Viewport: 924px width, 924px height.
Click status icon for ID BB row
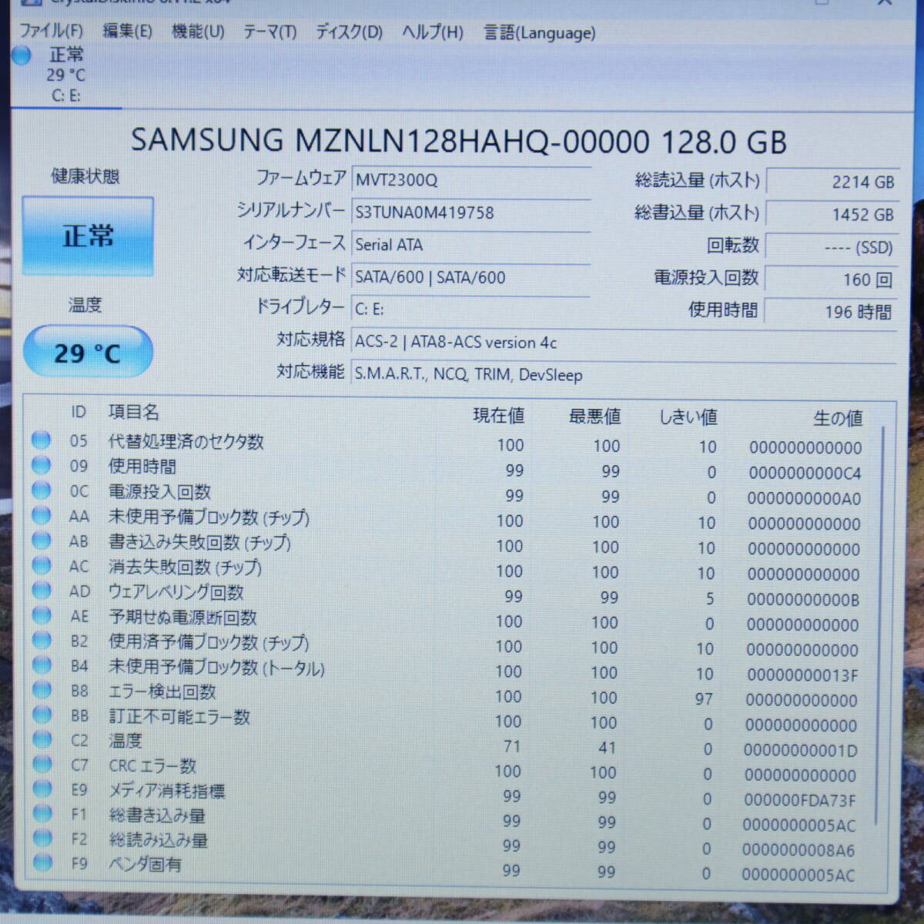[x=41, y=715]
